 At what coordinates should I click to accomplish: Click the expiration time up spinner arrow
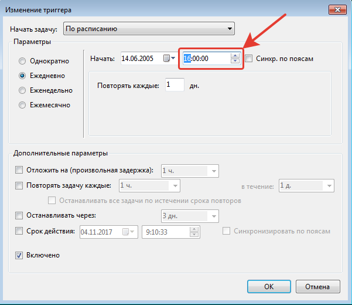pos(194,229)
